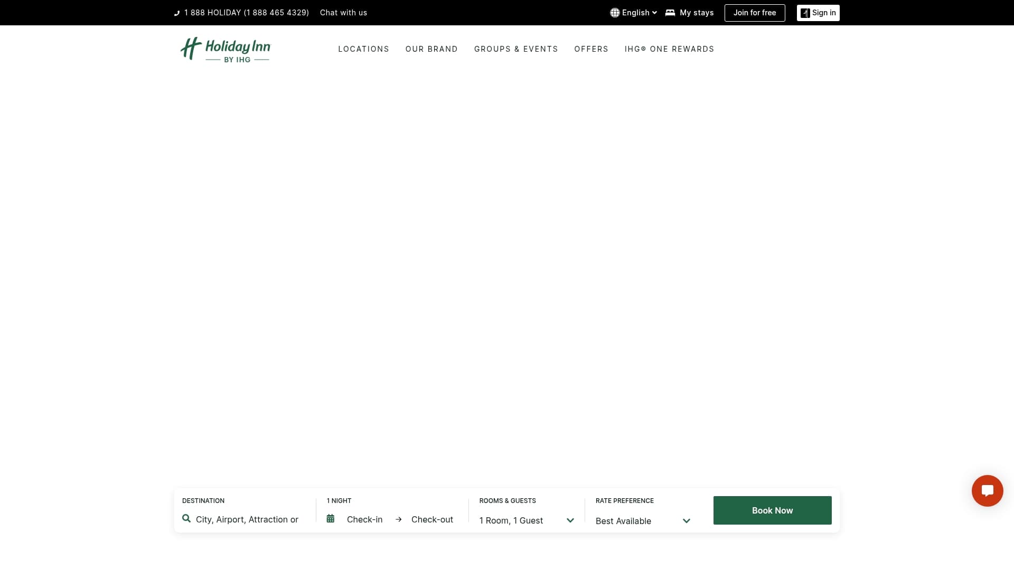Image resolution: width=1014 pixels, height=570 pixels.
Task: Open the red chat bubble widget
Action: pyautogui.click(x=987, y=491)
